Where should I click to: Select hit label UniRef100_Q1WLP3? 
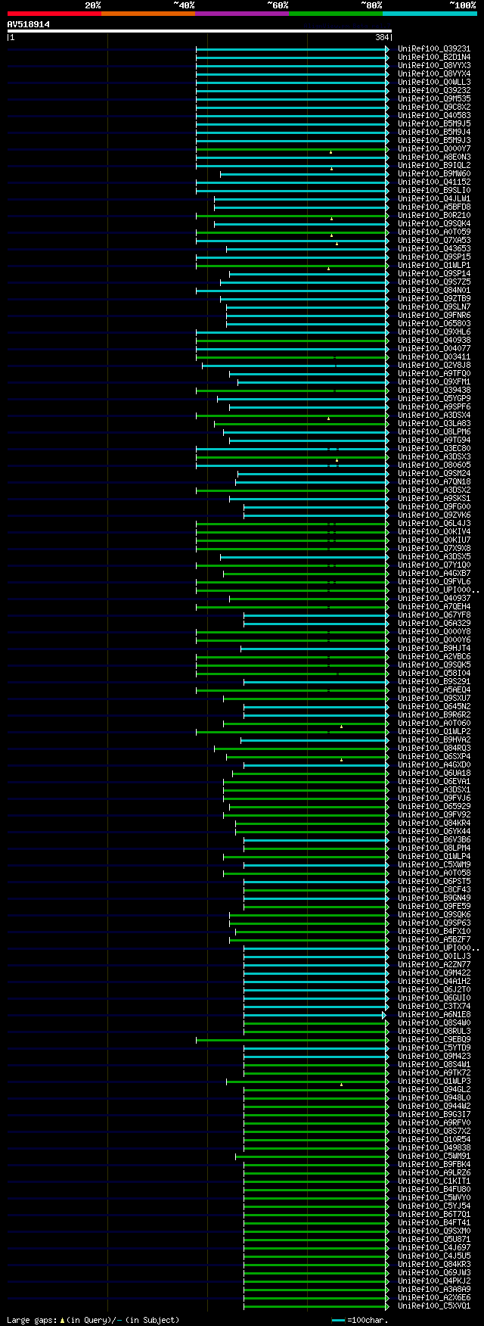pyautogui.click(x=434, y=1082)
